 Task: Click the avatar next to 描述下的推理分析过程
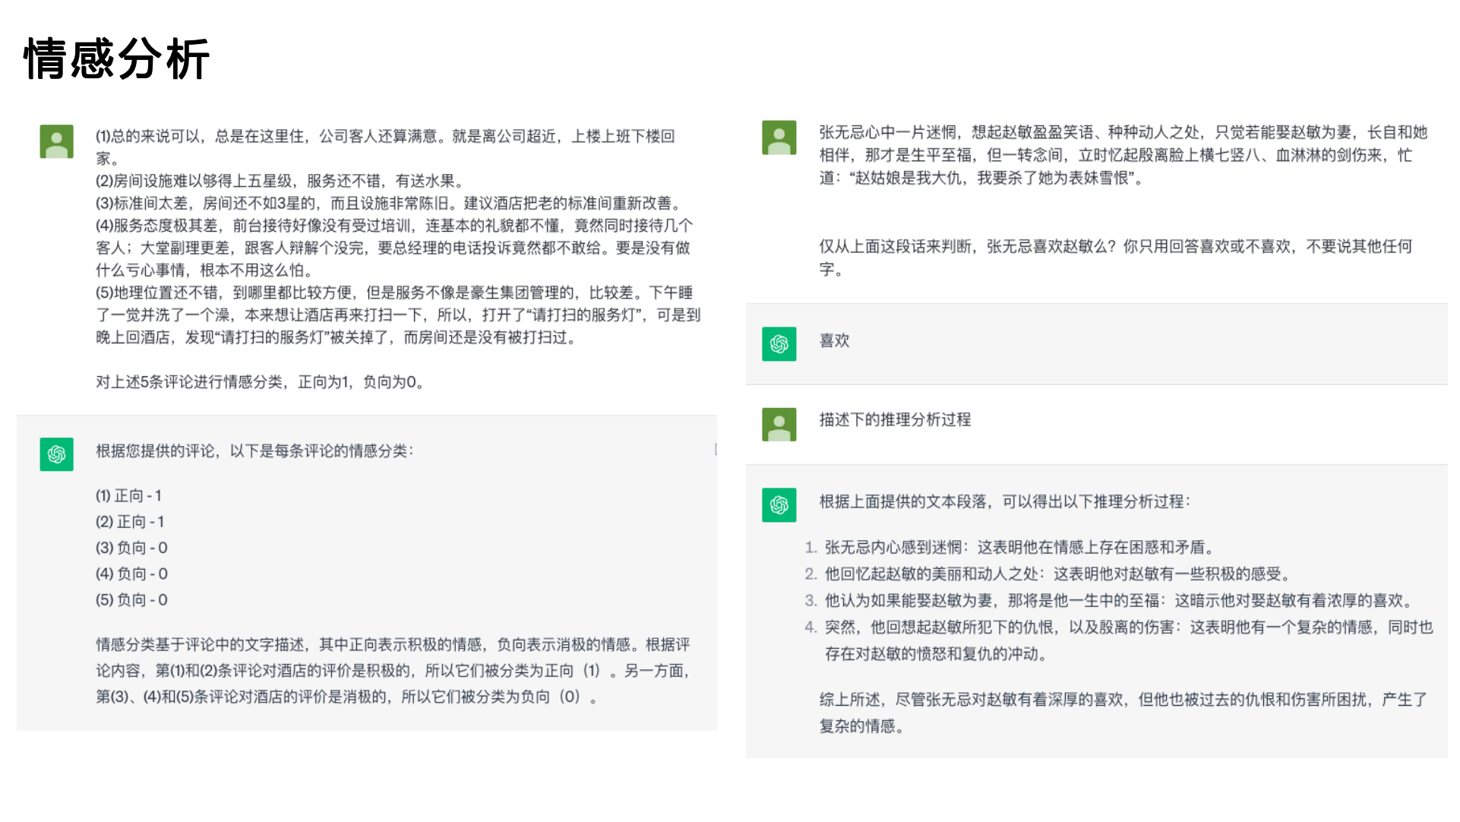click(778, 425)
